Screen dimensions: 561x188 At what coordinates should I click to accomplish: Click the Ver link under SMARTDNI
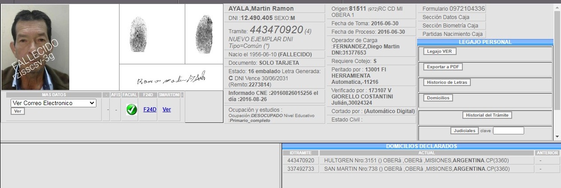(167, 110)
